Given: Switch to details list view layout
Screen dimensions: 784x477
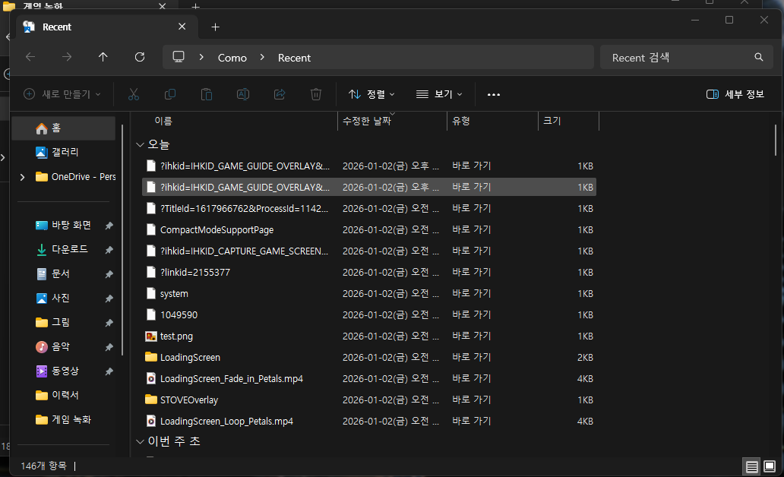Looking at the screenshot, I should point(751,466).
